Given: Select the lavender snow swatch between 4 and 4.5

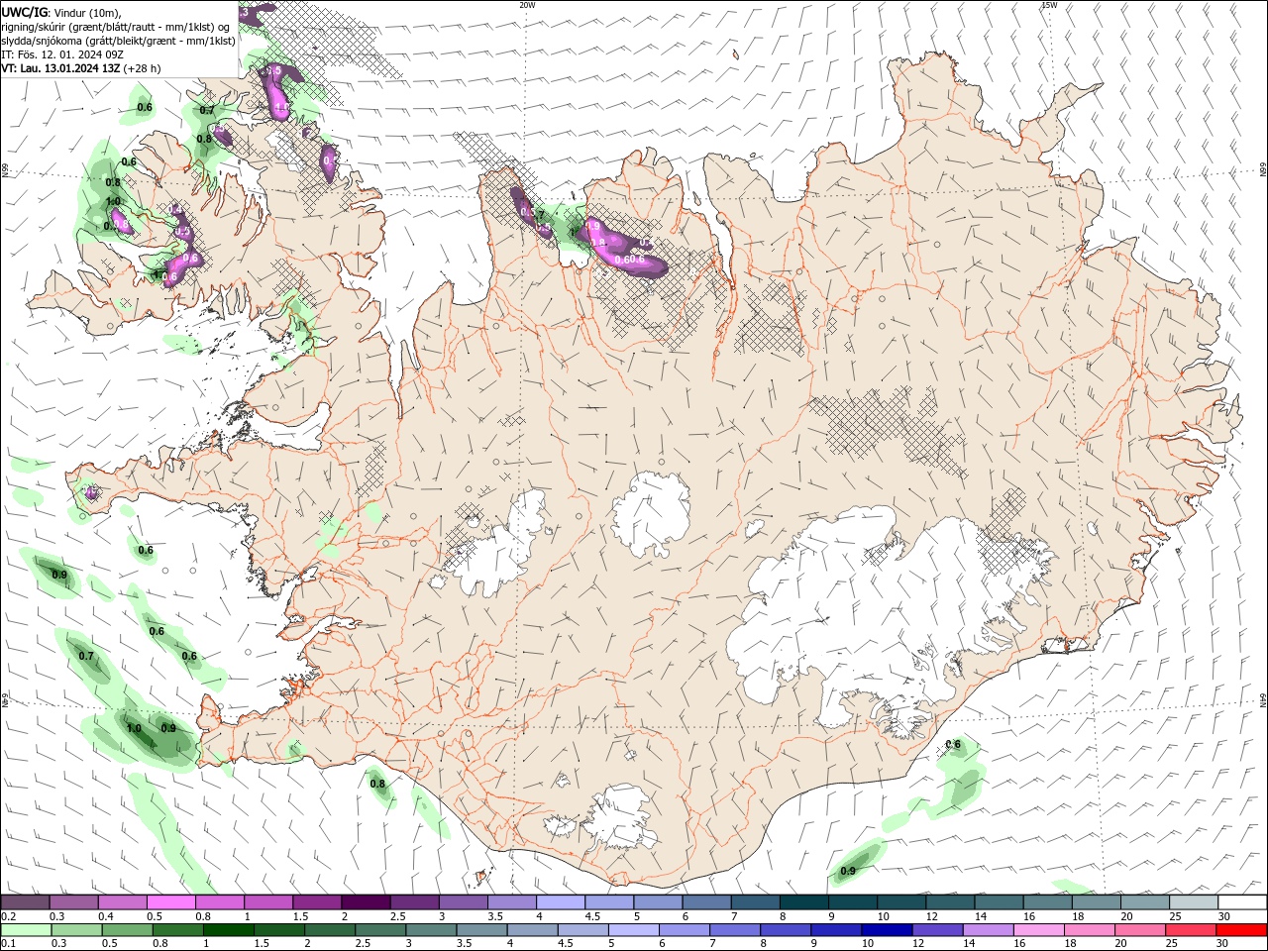Looking at the screenshot, I should (560, 902).
